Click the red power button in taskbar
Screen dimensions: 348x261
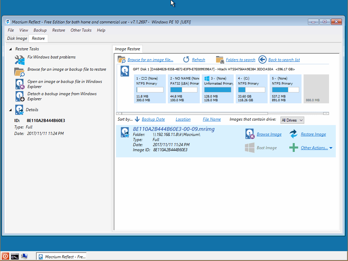click(5, 256)
